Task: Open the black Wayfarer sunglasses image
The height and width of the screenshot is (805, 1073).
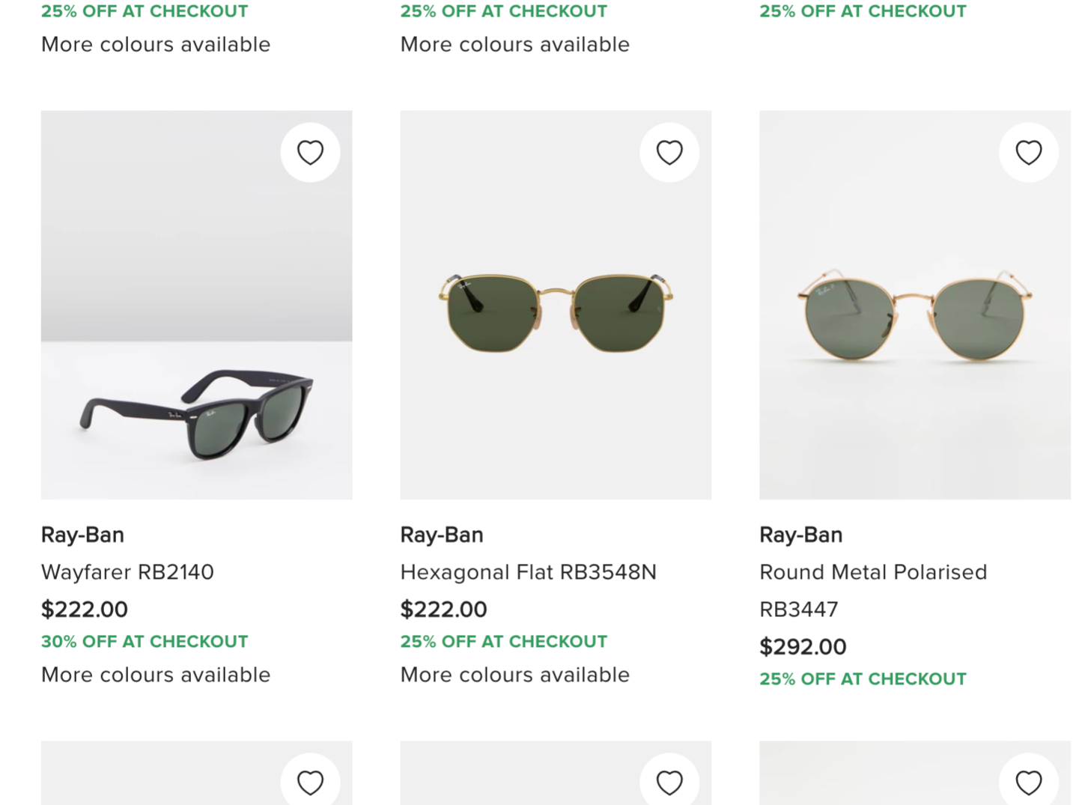Action: click(196, 305)
